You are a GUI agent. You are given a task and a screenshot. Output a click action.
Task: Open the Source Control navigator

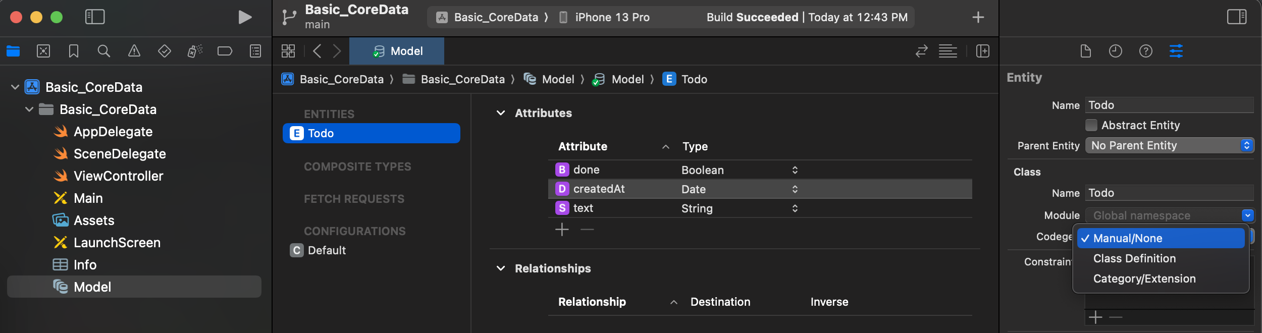coord(43,51)
